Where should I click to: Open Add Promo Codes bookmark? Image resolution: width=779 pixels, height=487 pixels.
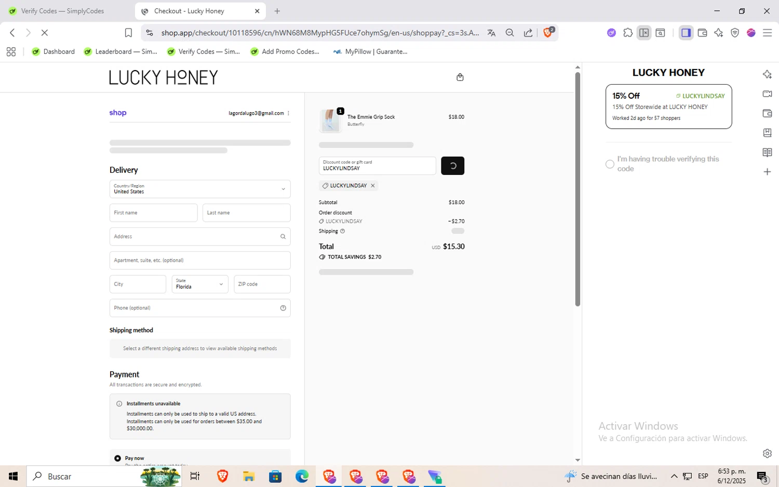point(285,51)
